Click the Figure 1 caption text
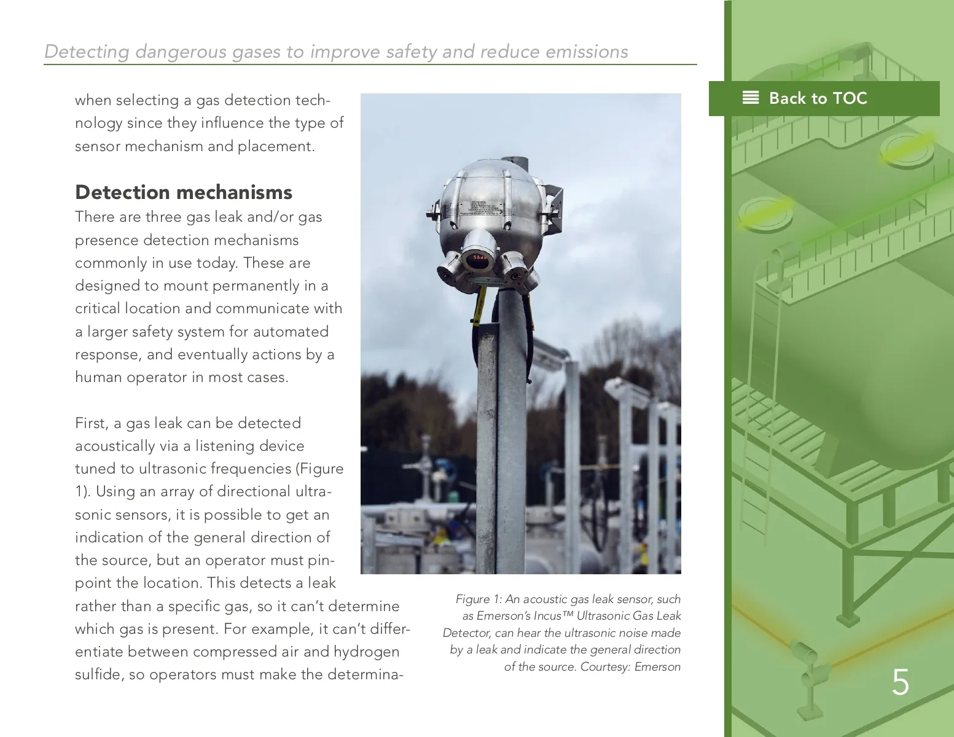The width and height of the screenshot is (954, 737). pyautogui.click(x=561, y=632)
